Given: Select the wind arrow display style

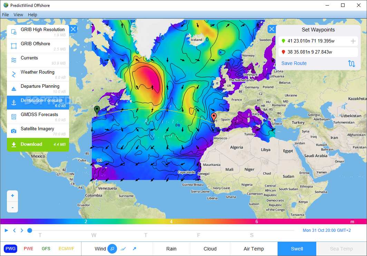Looking at the screenshot, I should [134, 249].
